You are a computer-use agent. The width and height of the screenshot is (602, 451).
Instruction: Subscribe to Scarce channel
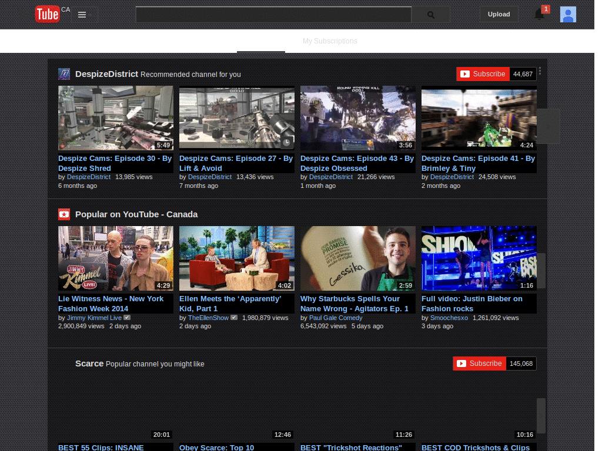(480, 364)
